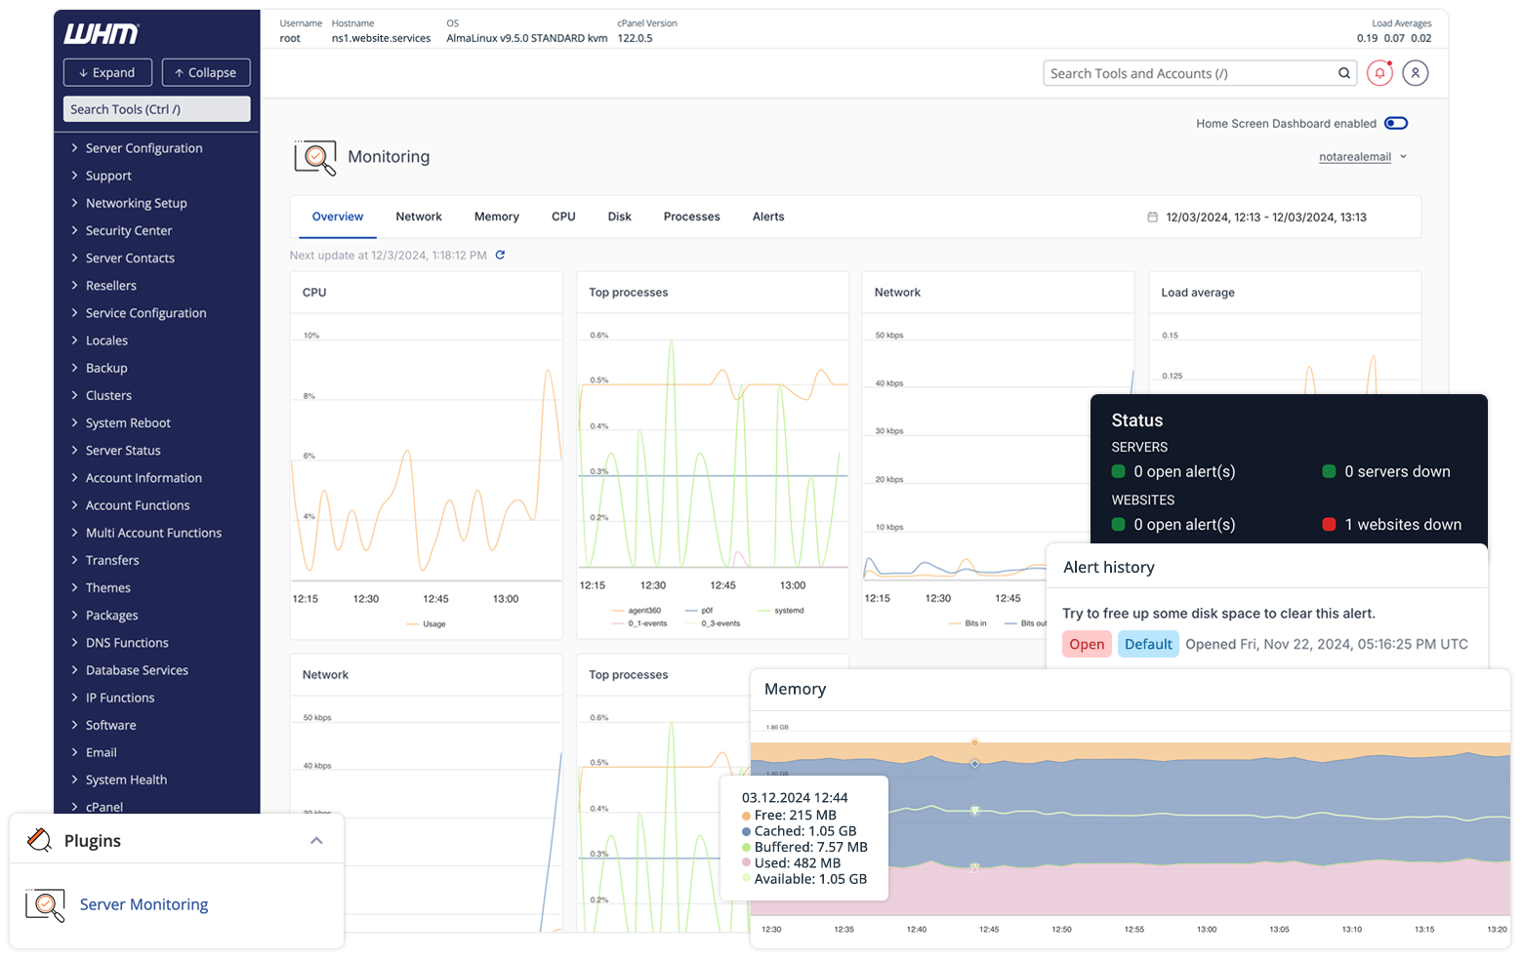1523x961 pixels.
Task: Switch to the CPU tab
Action: (563, 217)
